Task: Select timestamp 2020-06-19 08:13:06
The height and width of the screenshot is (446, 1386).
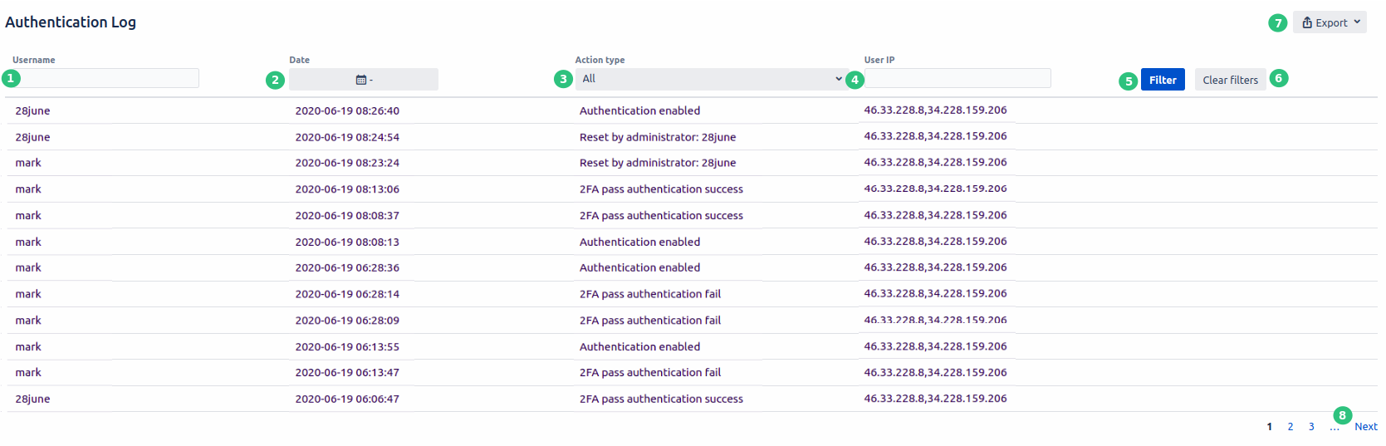Action: [347, 189]
